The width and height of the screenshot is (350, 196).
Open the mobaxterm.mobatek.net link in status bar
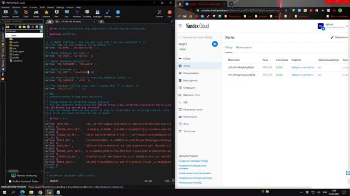(109, 187)
